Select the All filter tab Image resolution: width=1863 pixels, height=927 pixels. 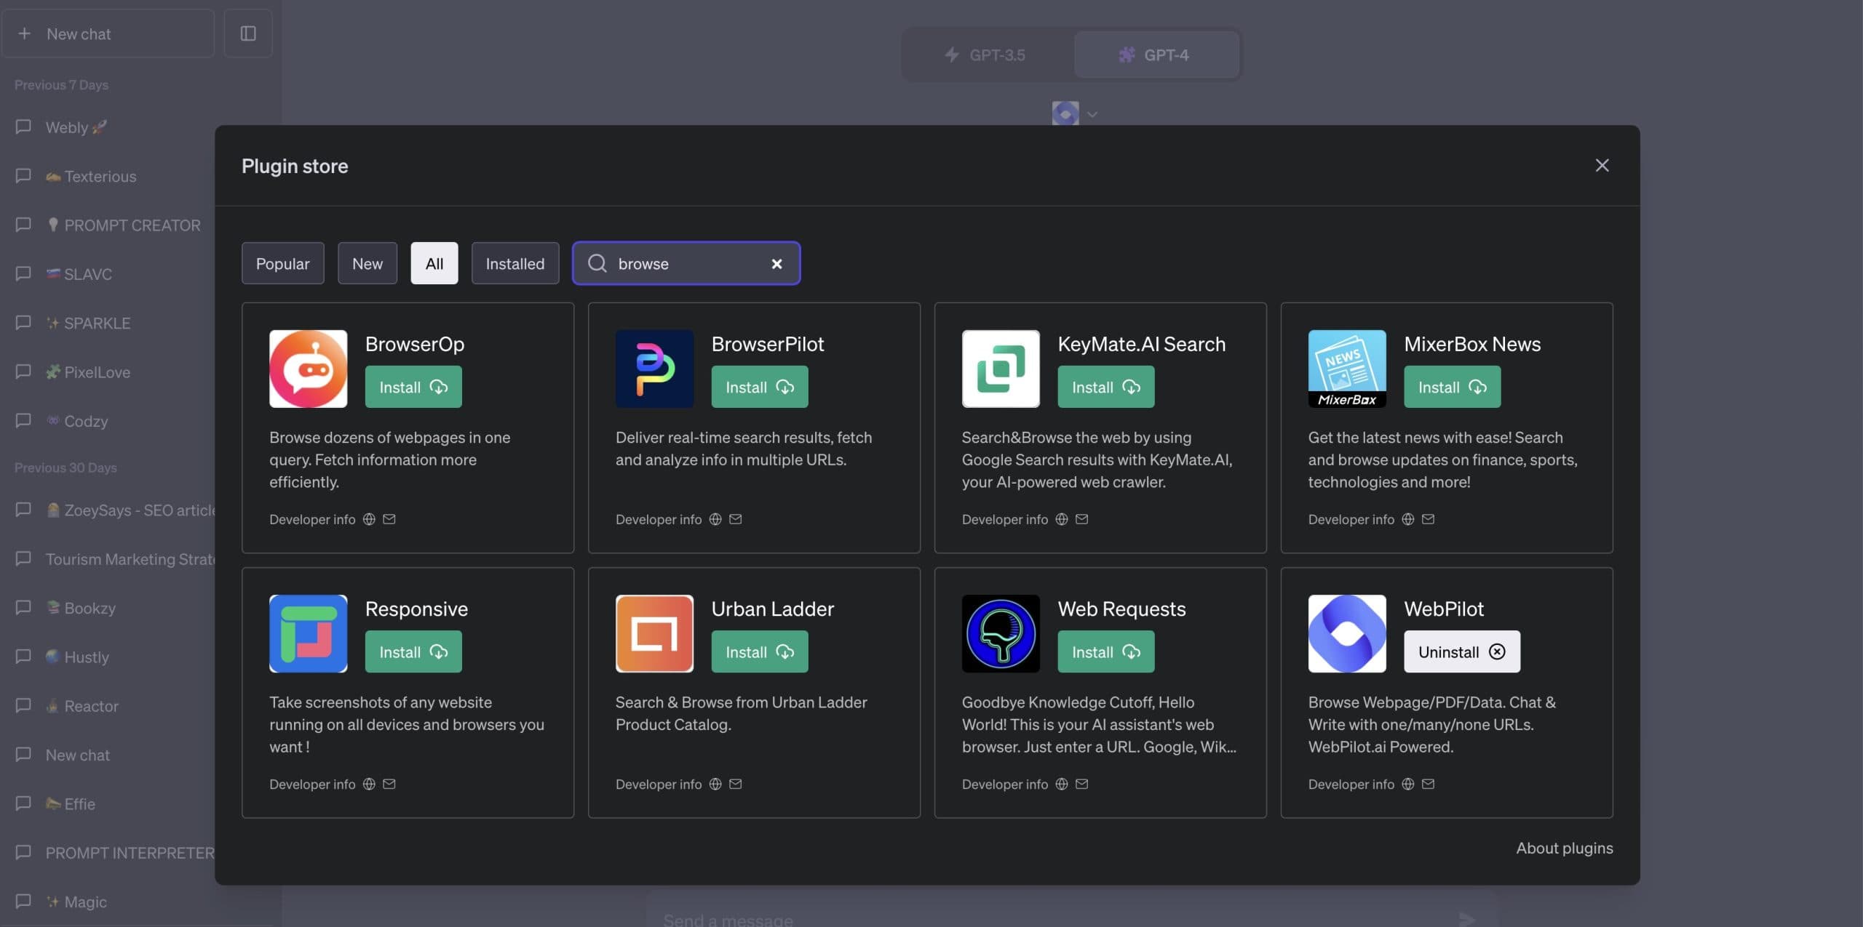(434, 263)
